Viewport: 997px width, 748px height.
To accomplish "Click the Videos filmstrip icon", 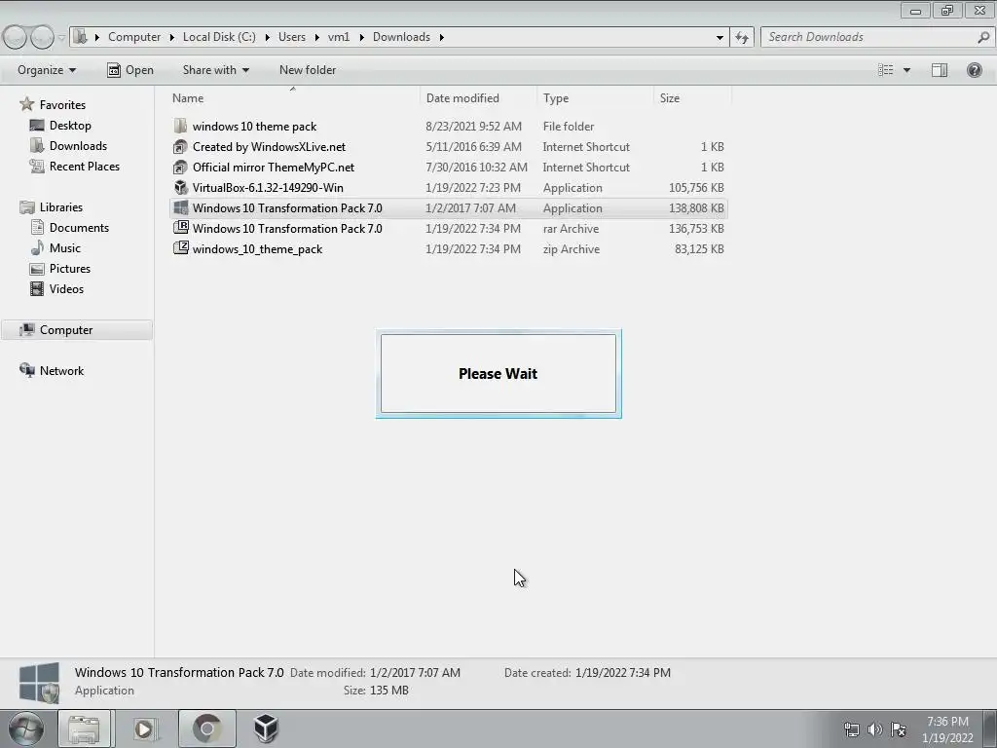I will [37, 288].
